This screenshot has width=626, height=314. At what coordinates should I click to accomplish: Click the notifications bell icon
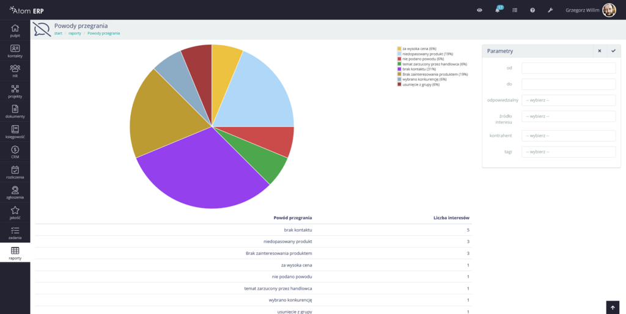pyautogui.click(x=498, y=10)
